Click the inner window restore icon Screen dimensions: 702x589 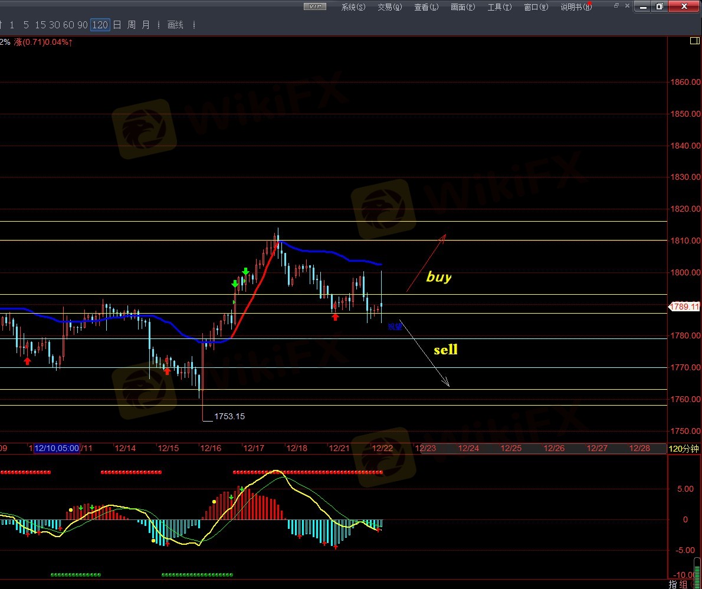(x=616, y=5)
